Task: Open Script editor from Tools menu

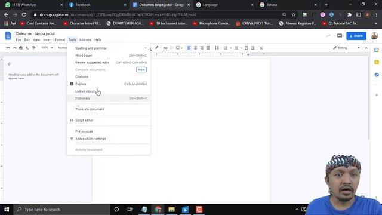Action: [109, 121]
